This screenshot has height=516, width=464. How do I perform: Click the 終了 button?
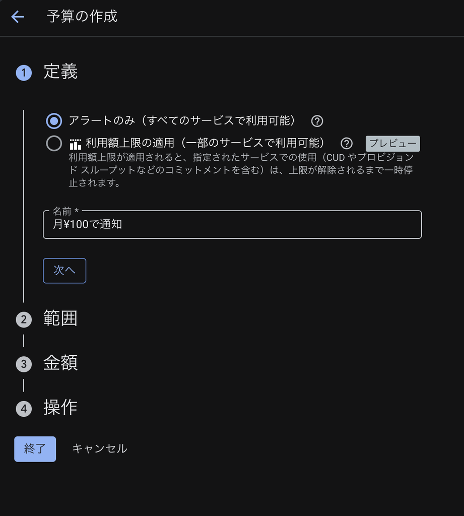point(35,449)
